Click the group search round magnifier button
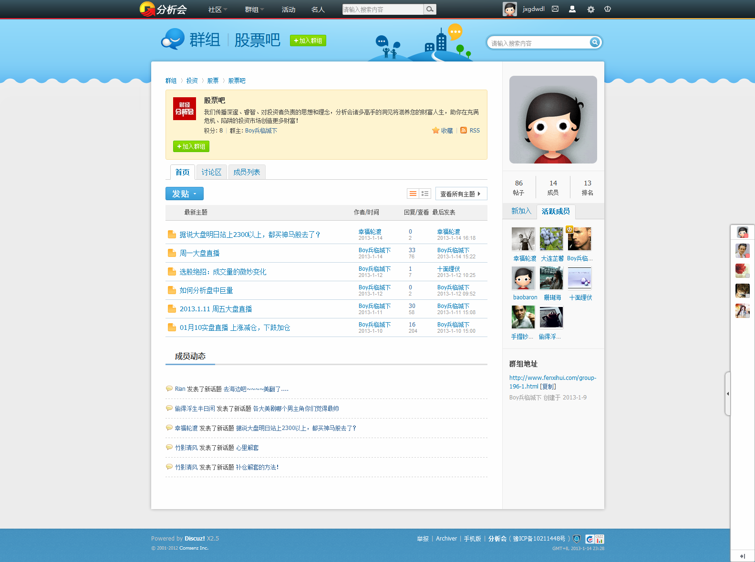This screenshot has width=755, height=562. 595,42
